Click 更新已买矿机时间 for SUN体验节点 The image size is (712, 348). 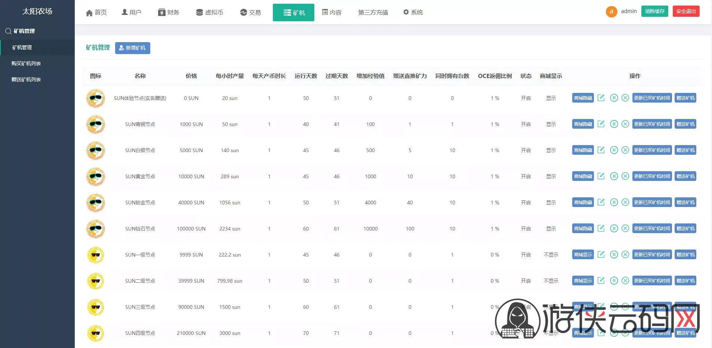(652, 98)
